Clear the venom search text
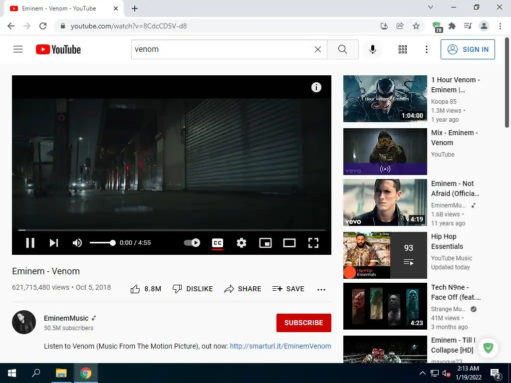Image resolution: width=511 pixels, height=383 pixels. click(318, 49)
